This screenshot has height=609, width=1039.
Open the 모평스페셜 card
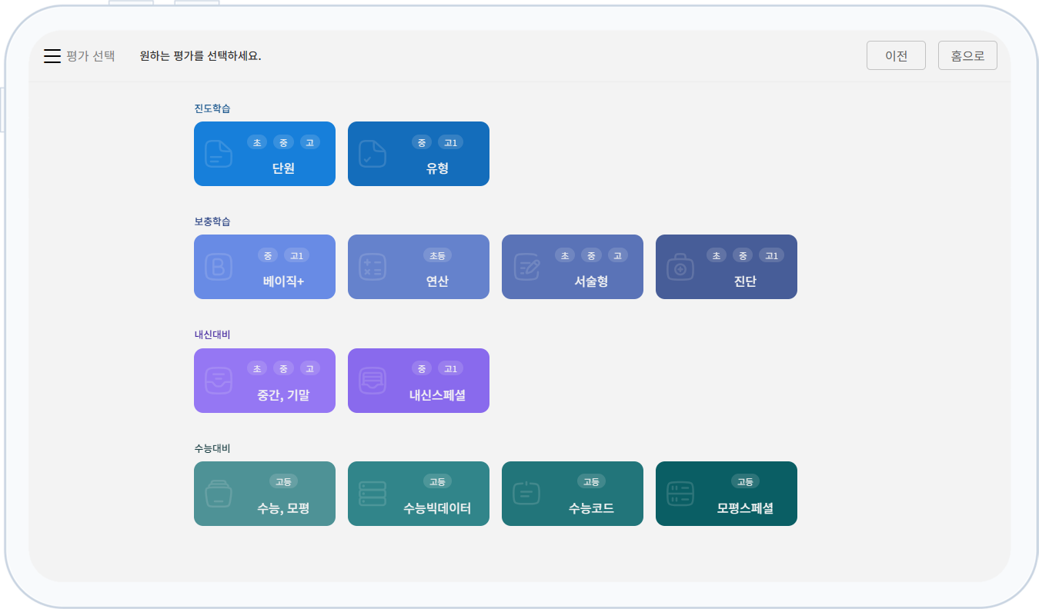tap(744, 508)
